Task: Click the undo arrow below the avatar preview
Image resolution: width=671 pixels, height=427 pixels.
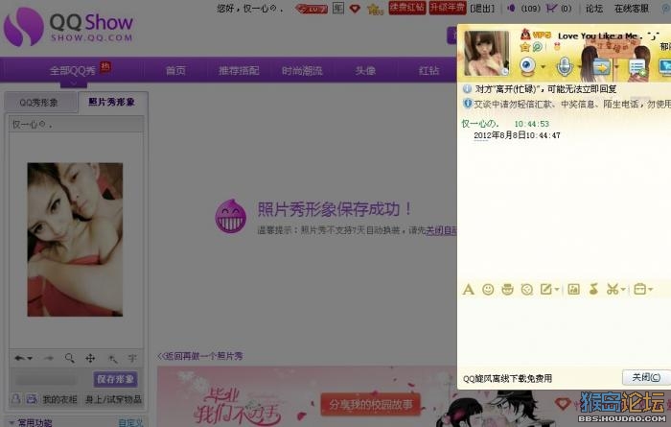Action: click(19, 358)
